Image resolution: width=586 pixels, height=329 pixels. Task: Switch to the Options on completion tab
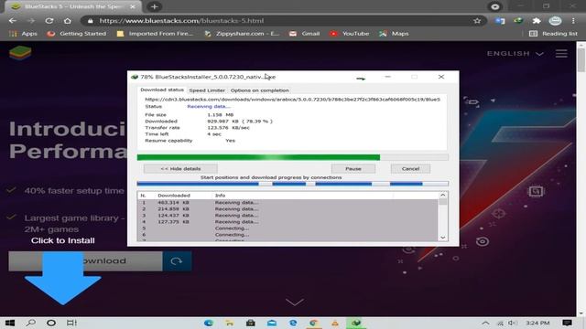[x=260, y=90]
